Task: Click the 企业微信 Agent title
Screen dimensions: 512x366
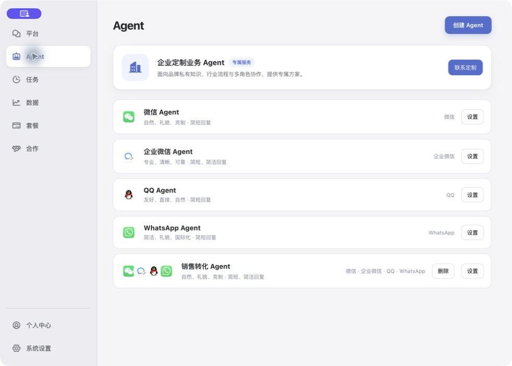Action: click(x=168, y=152)
